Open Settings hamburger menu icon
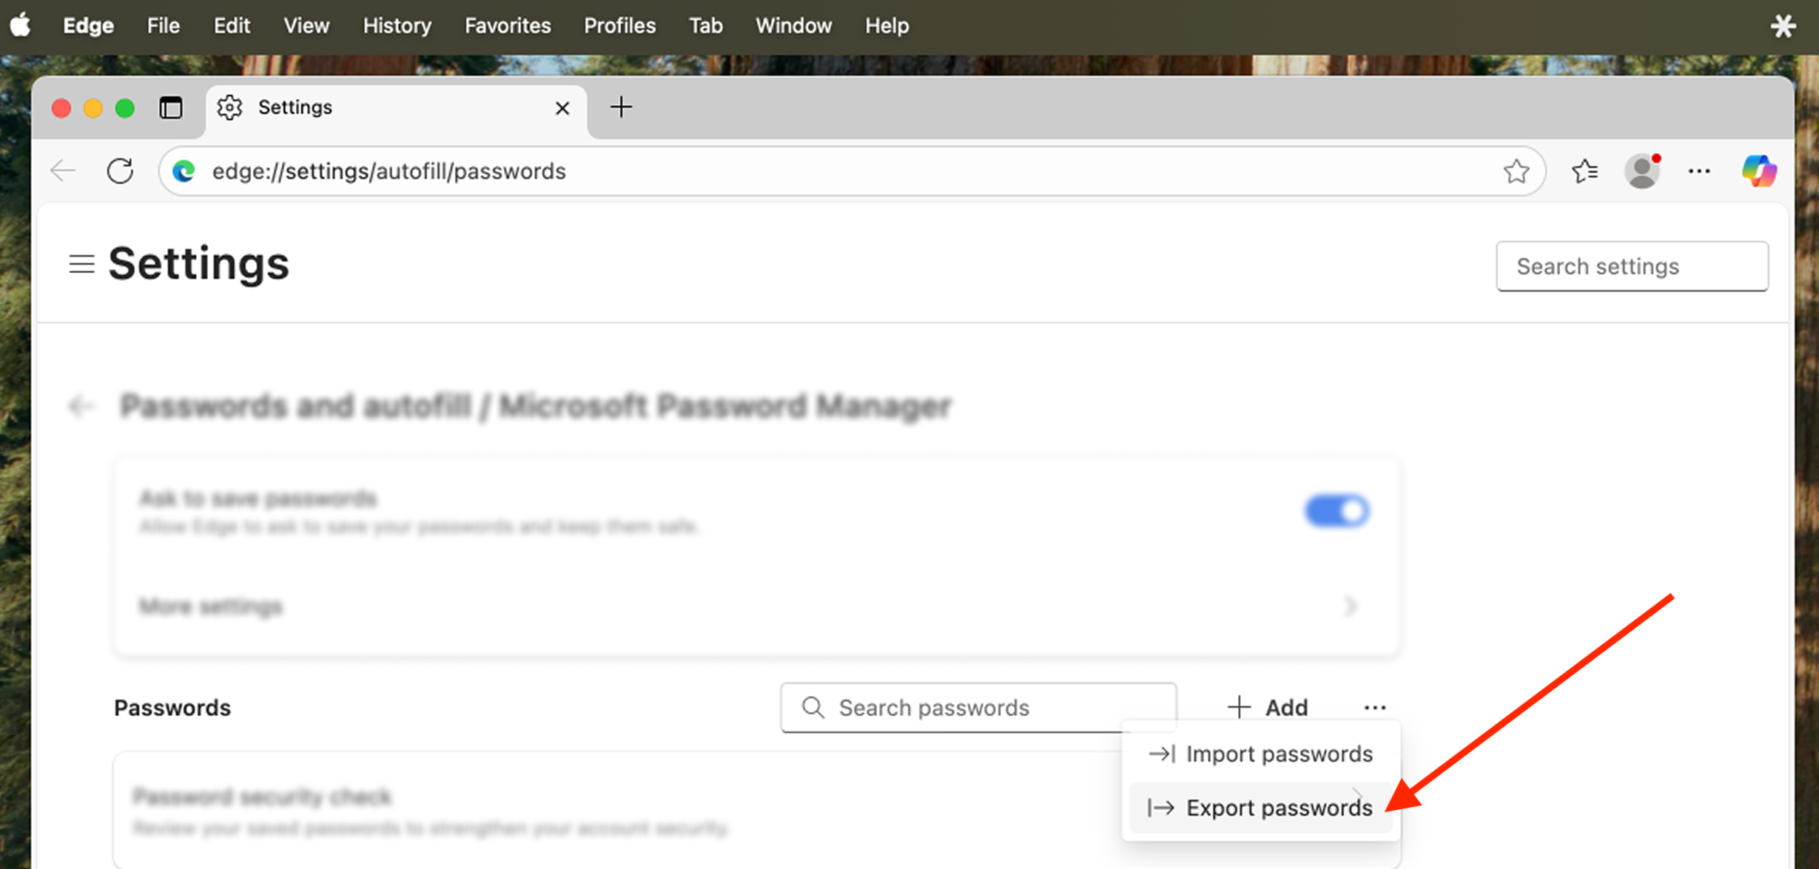 [81, 264]
